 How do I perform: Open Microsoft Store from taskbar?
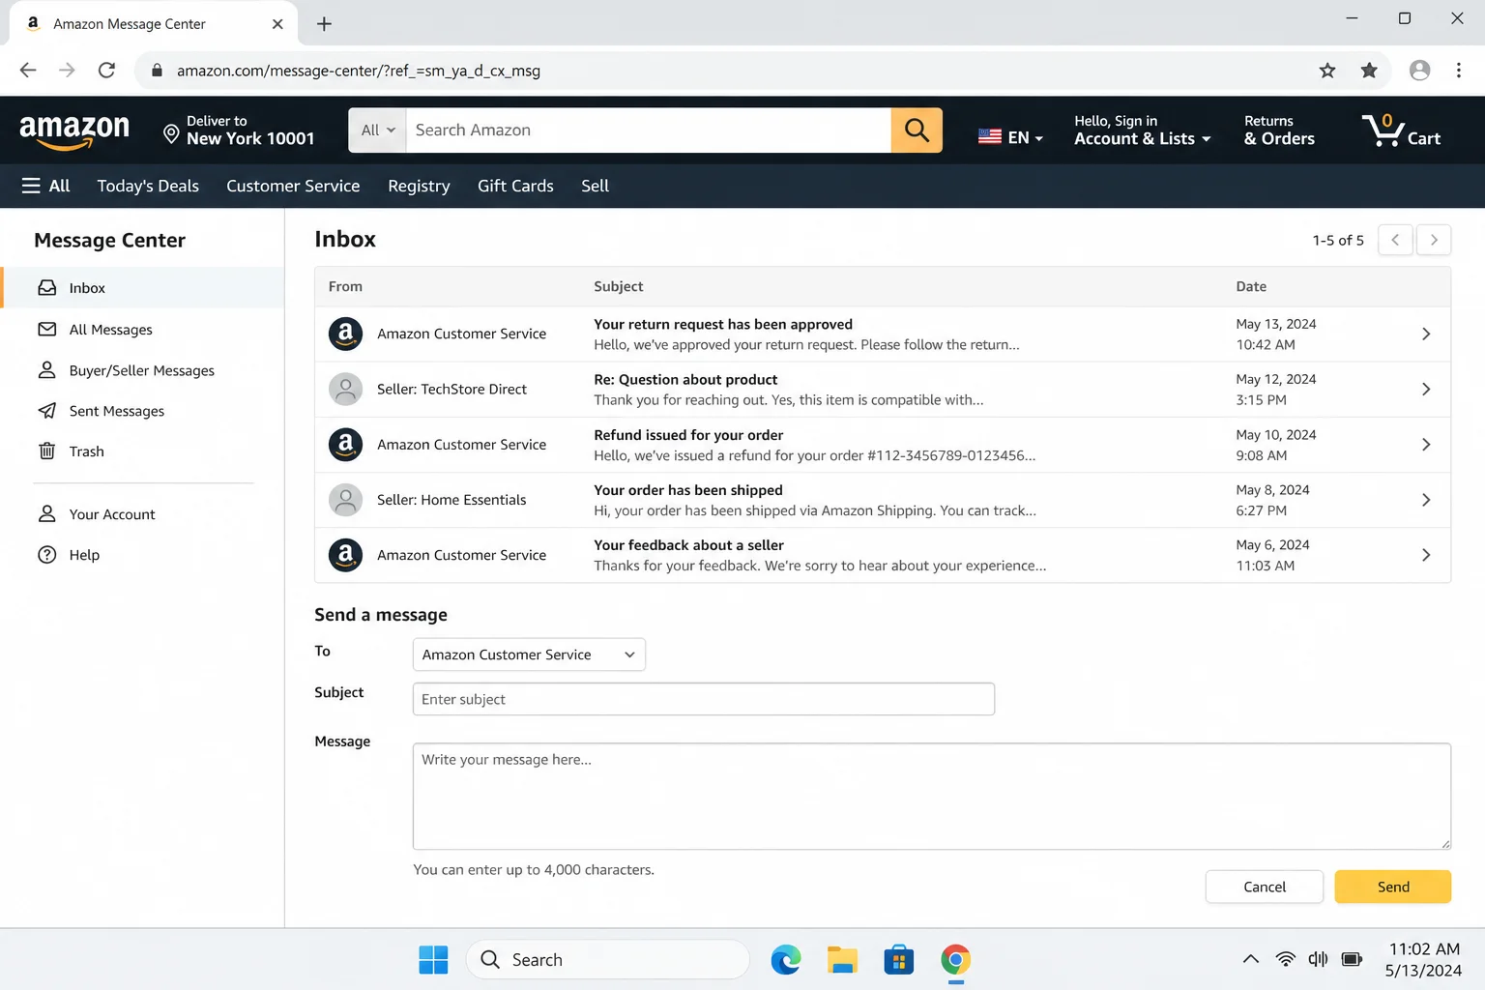tap(898, 959)
